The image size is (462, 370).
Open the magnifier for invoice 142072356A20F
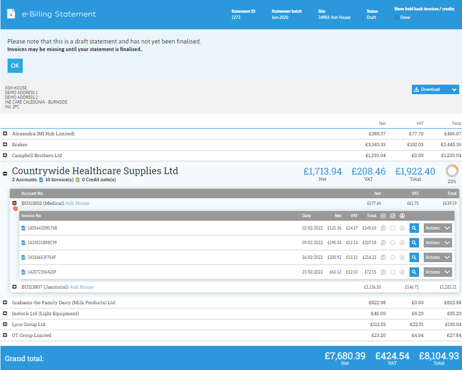point(414,272)
